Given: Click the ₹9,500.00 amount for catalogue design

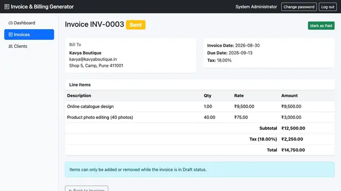Looking at the screenshot, I should click(291, 107).
